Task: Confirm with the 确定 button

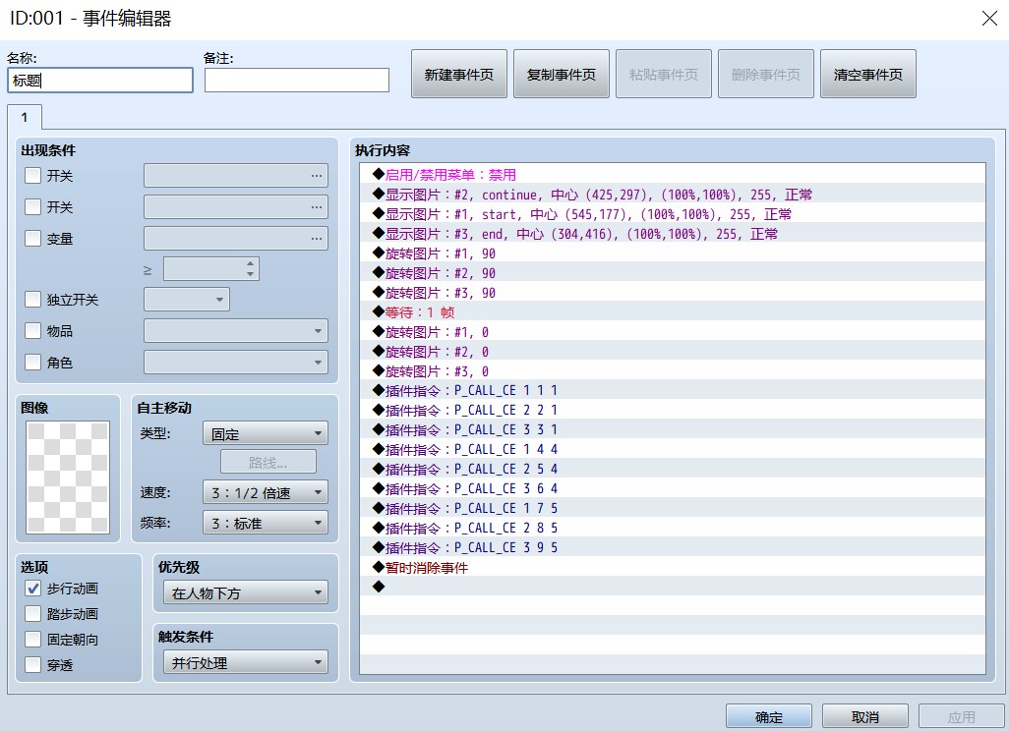Action: click(769, 717)
